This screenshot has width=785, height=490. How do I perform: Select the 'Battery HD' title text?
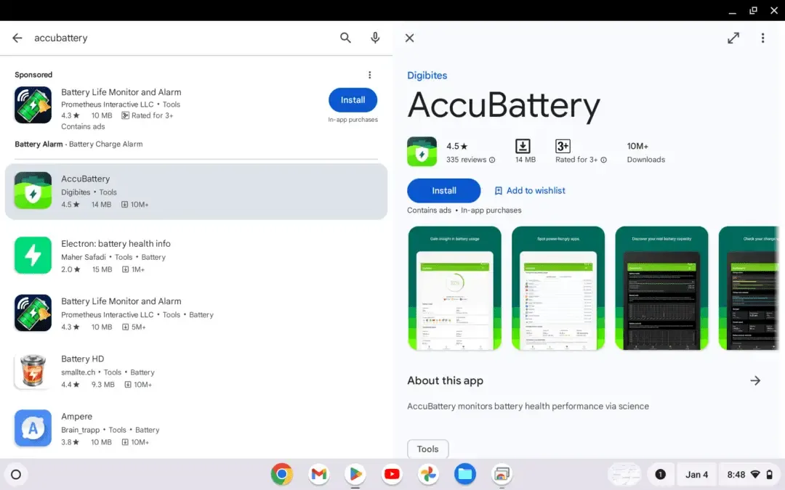pos(83,359)
